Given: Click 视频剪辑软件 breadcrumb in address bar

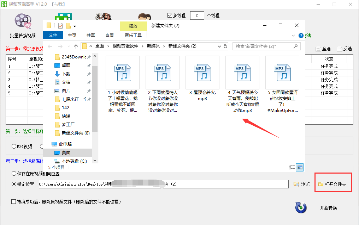Looking at the screenshot, I should 125,46.
